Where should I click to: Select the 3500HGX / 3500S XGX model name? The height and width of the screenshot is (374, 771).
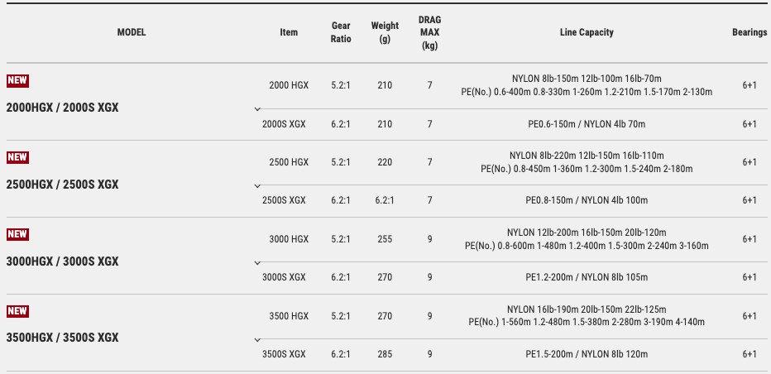[62, 338]
